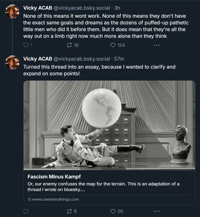Click the @vickyacab.bsky.social handle on the 57m post
The width and height of the screenshot is (200, 217).
coord(82,59)
